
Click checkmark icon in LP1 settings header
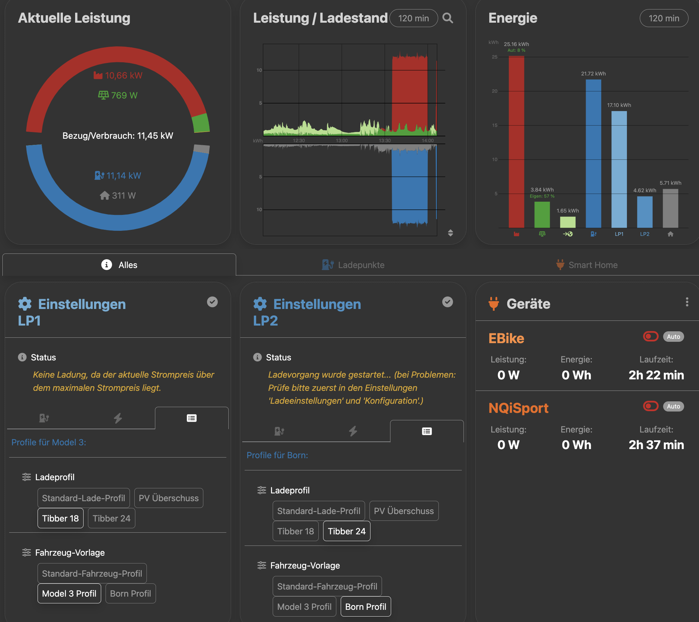click(x=212, y=302)
